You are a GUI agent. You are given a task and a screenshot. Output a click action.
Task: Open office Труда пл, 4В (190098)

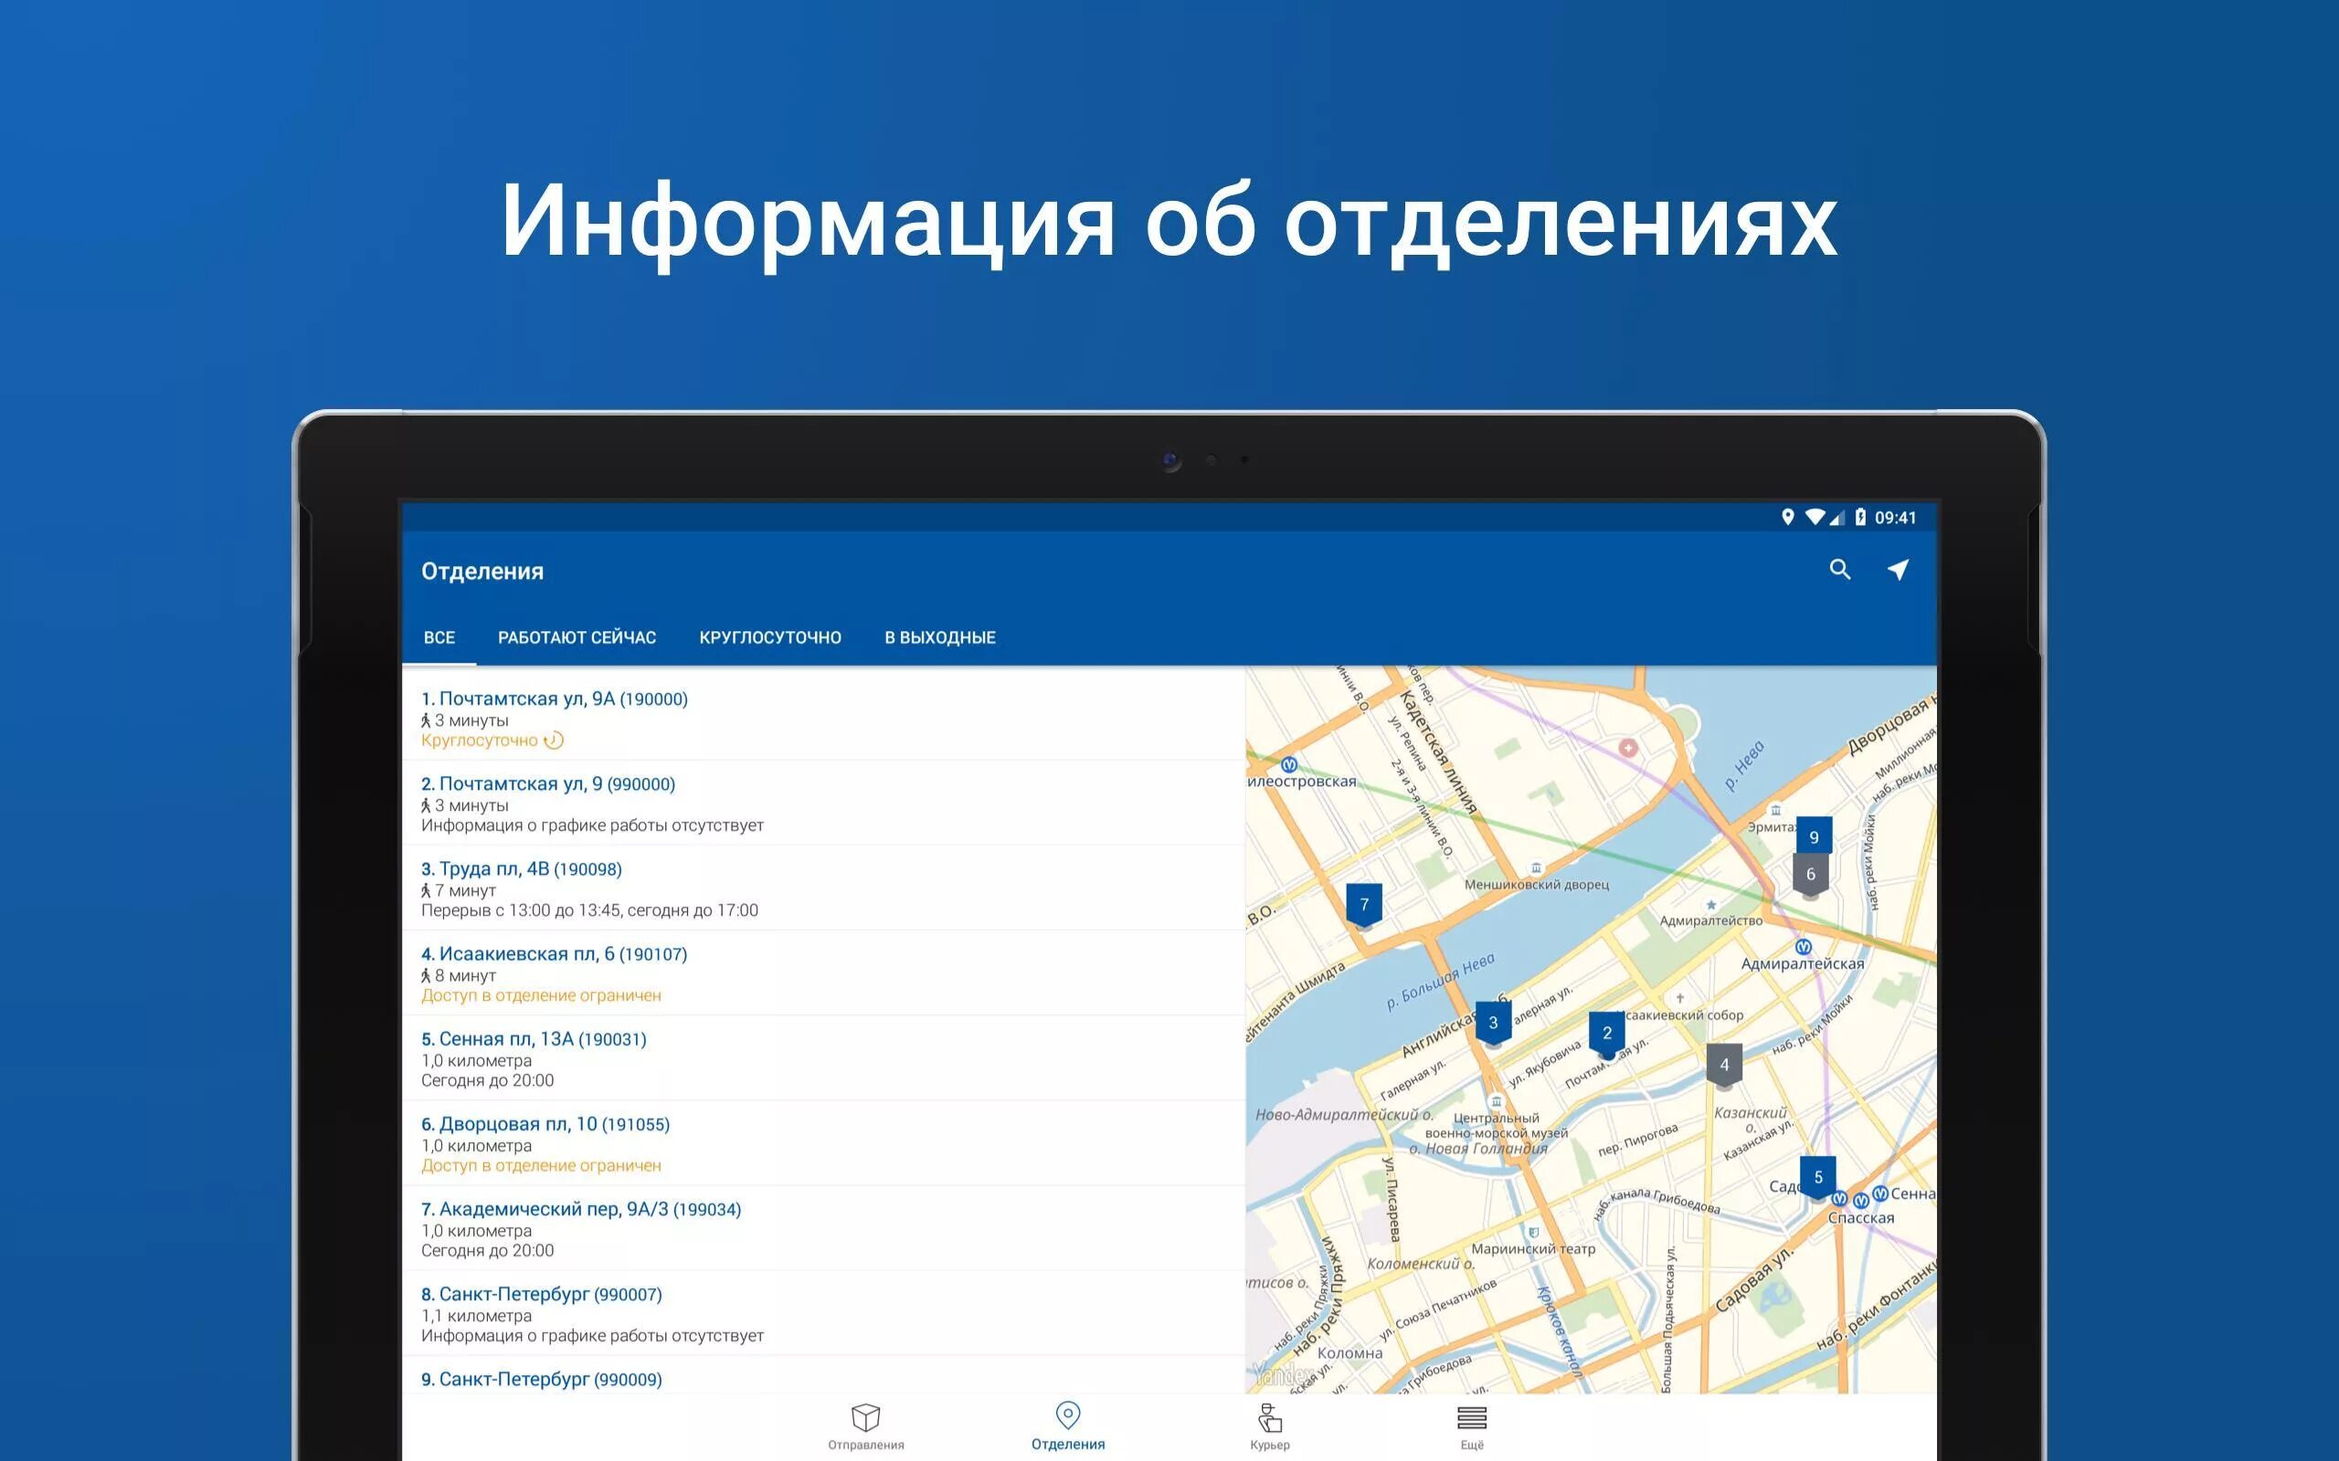[x=521, y=868]
